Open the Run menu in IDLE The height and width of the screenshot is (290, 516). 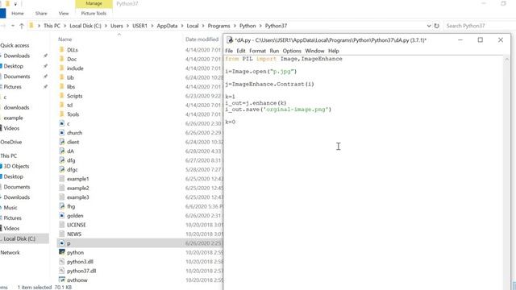click(x=274, y=51)
